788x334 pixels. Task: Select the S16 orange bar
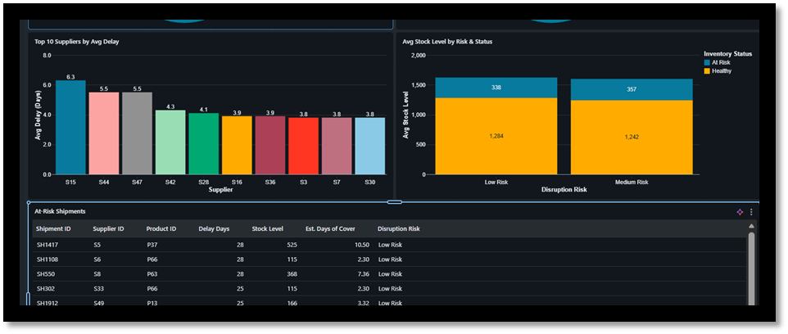point(237,145)
